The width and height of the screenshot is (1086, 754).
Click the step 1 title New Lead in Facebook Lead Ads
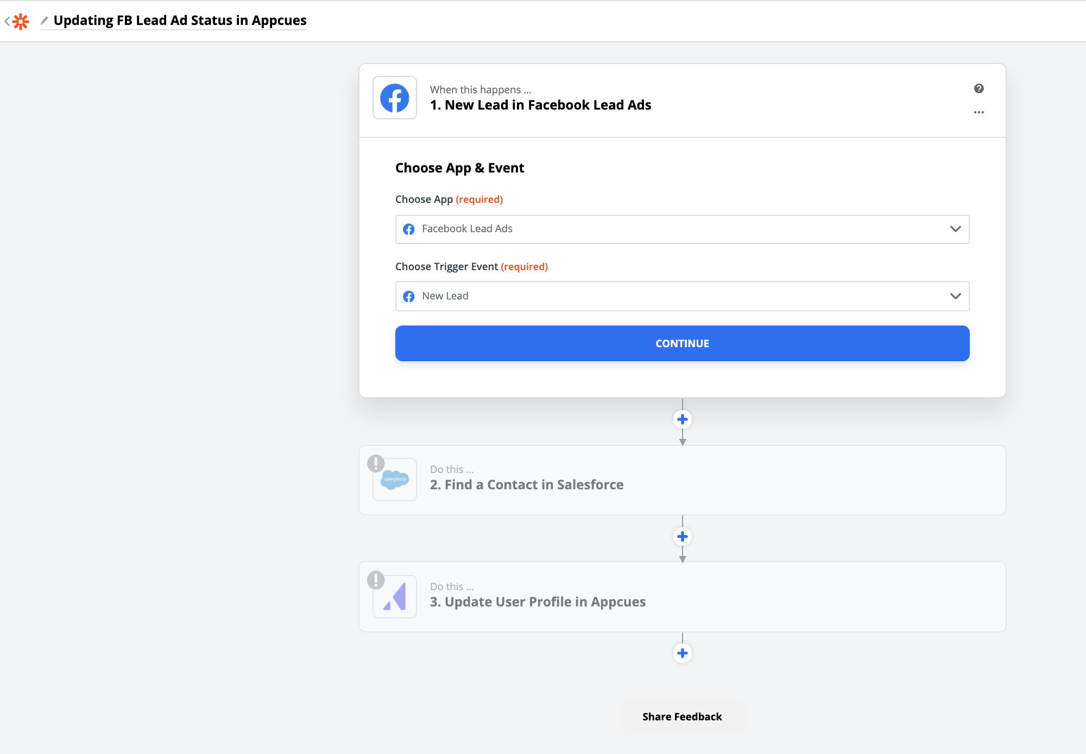540,105
